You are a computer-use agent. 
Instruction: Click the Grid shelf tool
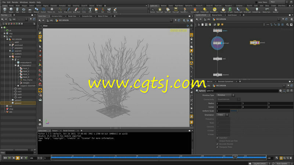[x=30, y=10]
